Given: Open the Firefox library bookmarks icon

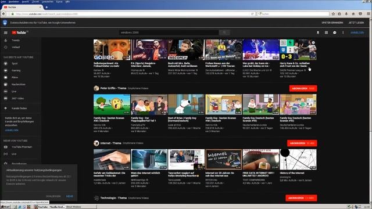Looking at the screenshot, I should pos(339,14).
